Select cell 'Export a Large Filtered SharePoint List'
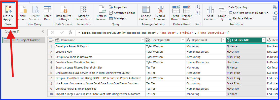Image resolution: width=279 pixels, height=100 pixels. coord(100,68)
